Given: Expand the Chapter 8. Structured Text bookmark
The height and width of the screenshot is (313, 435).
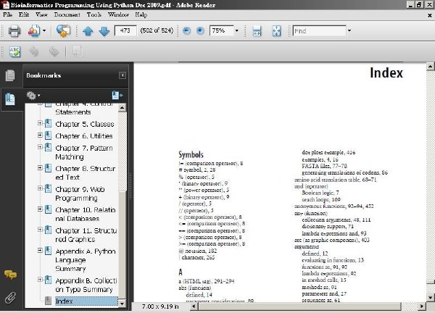Looking at the screenshot, I should pyautogui.click(x=40, y=167).
